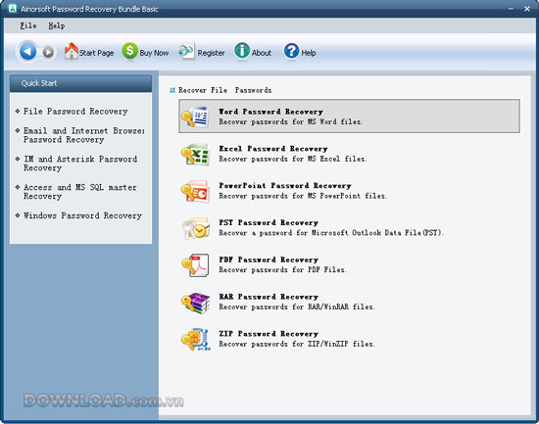Click 'Recover passwords for RAR/WinRAR files.' text

pyautogui.click(x=297, y=307)
